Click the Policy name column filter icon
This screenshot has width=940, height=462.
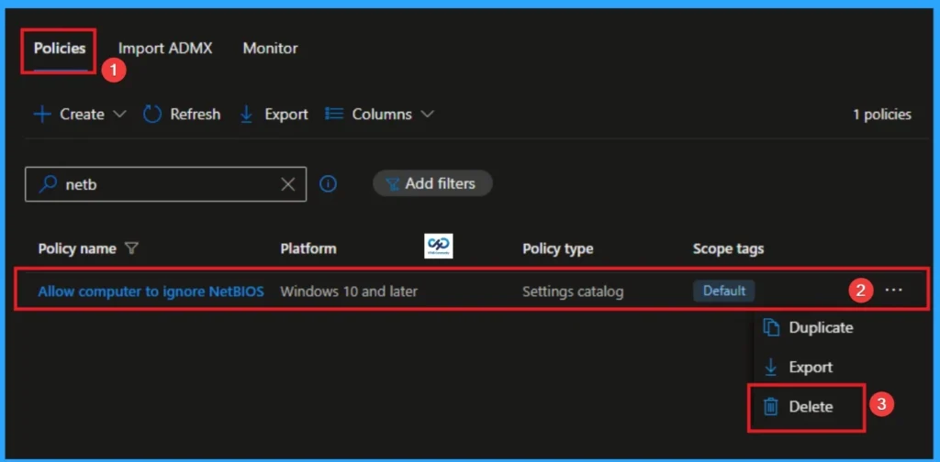[x=132, y=248]
